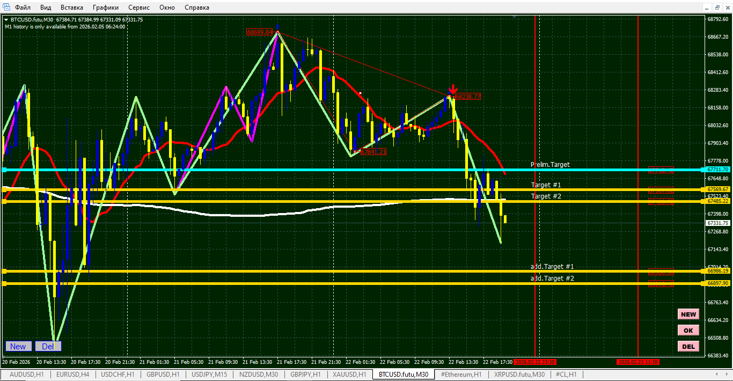The image size is (733, 381).
Task: Click the 2026.02.22 23:30 red time label
Action: coord(535,362)
